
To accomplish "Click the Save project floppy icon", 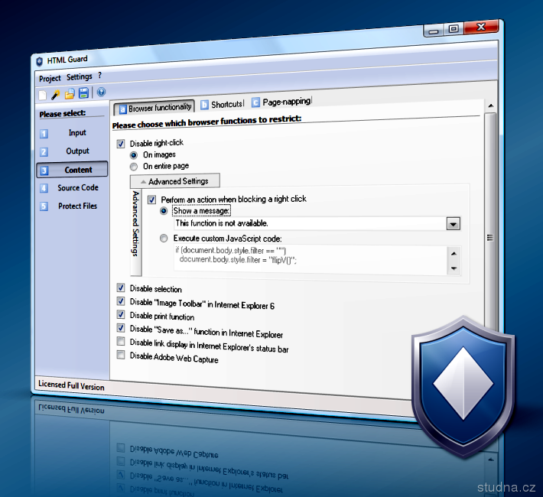I will pos(83,93).
